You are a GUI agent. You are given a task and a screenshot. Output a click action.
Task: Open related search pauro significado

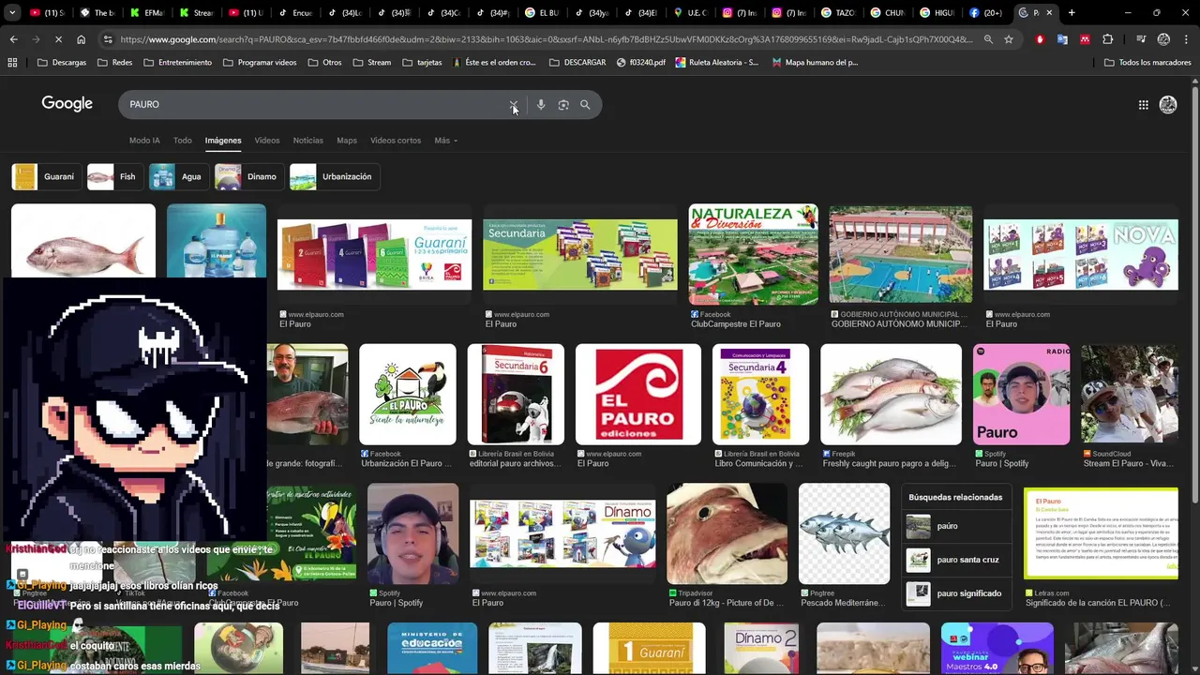[x=956, y=593]
